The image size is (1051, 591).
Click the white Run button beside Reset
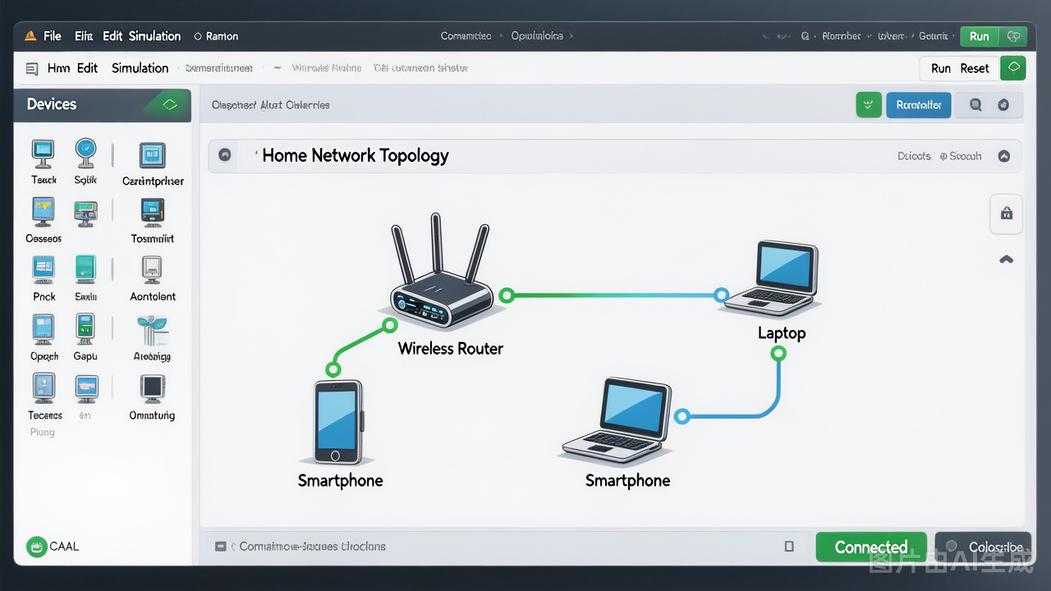coord(941,68)
